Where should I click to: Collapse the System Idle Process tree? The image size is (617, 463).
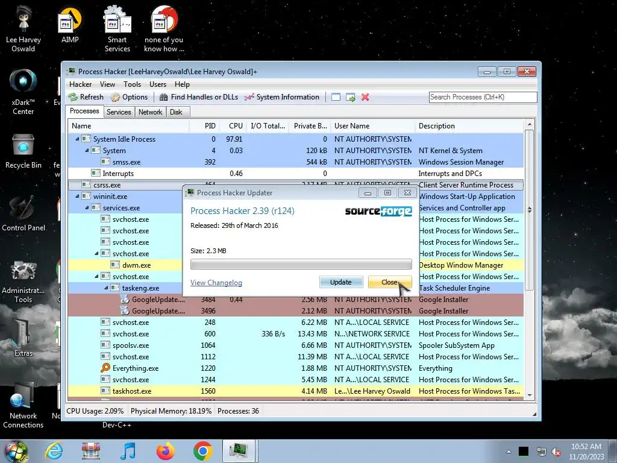(x=78, y=139)
